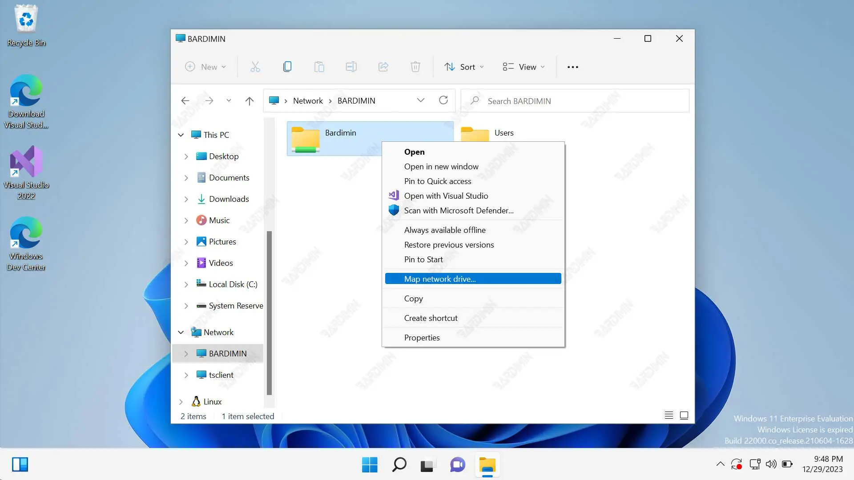Open Widgets panel on taskbar
Image resolution: width=854 pixels, height=480 pixels.
point(20,465)
